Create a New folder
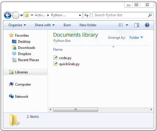Image resolution: width=157 pixels, height=131 pixels. click(x=88, y=25)
